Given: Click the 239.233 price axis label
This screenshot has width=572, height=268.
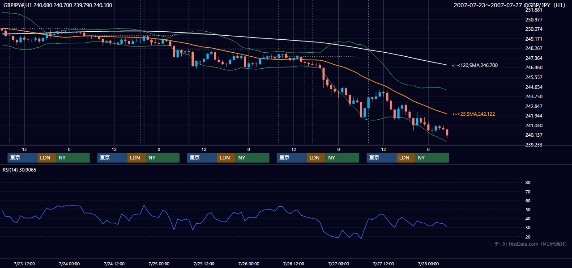Looking at the screenshot, I should click(x=534, y=145).
